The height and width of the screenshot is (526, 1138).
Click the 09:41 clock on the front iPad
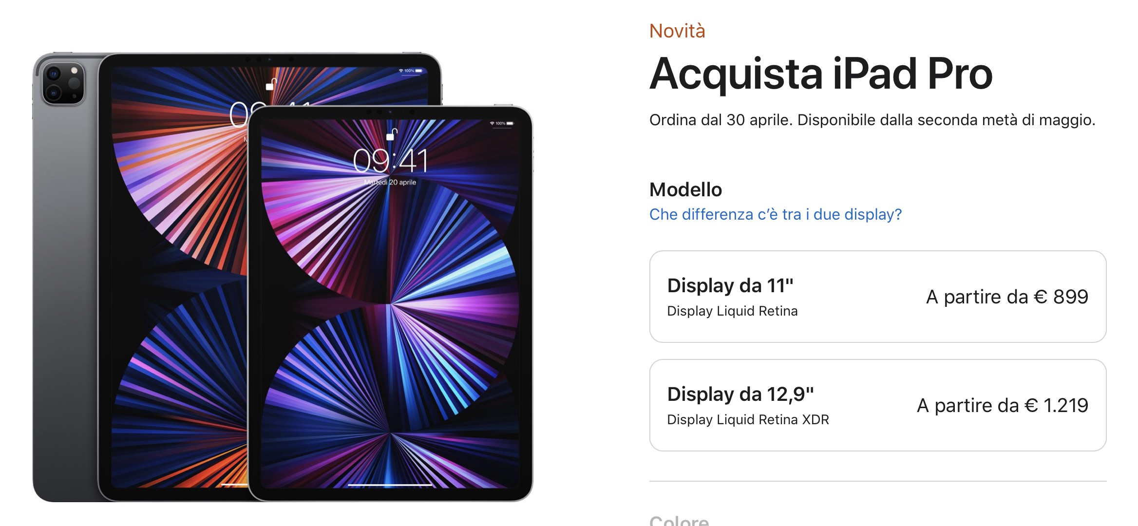(390, 161)
